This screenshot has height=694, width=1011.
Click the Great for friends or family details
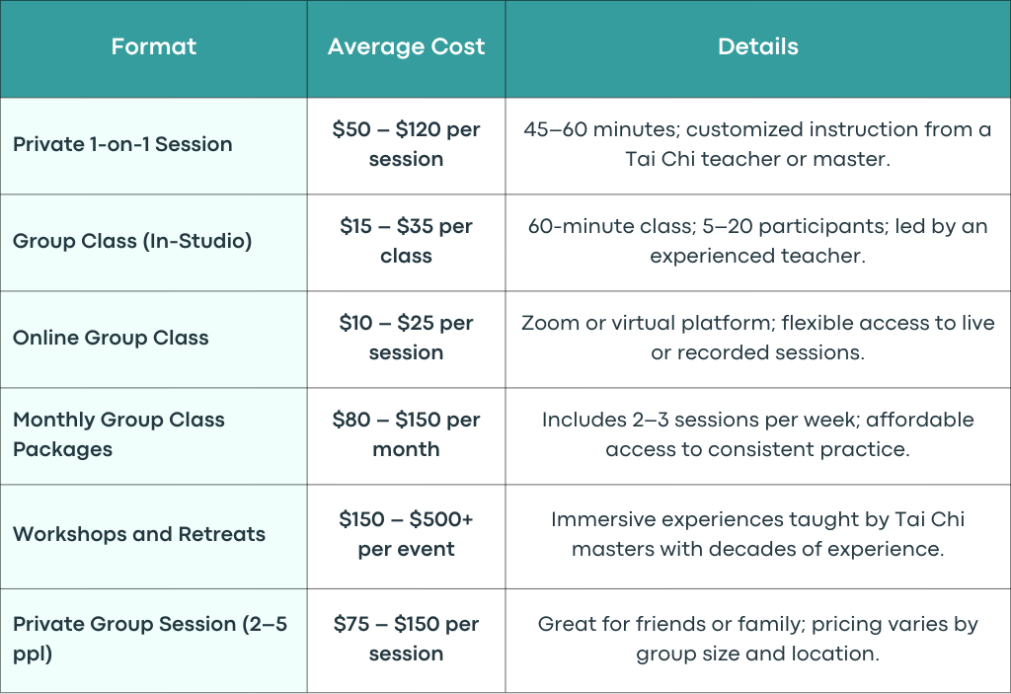tap(757, 639)
